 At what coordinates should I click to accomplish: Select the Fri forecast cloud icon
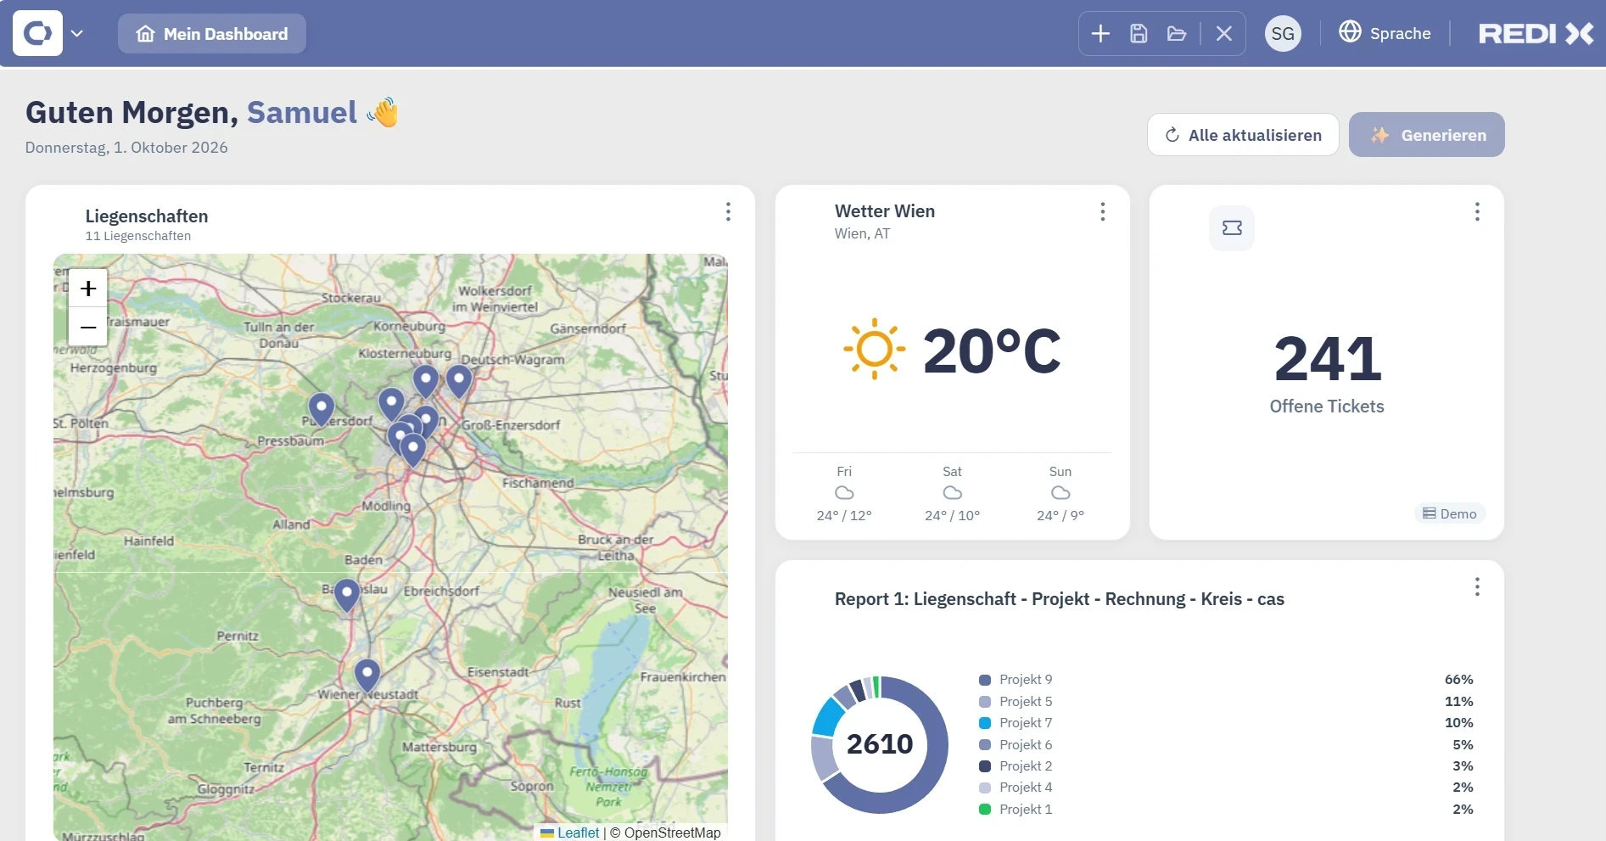pyautogui.click(x=844, y=492)
